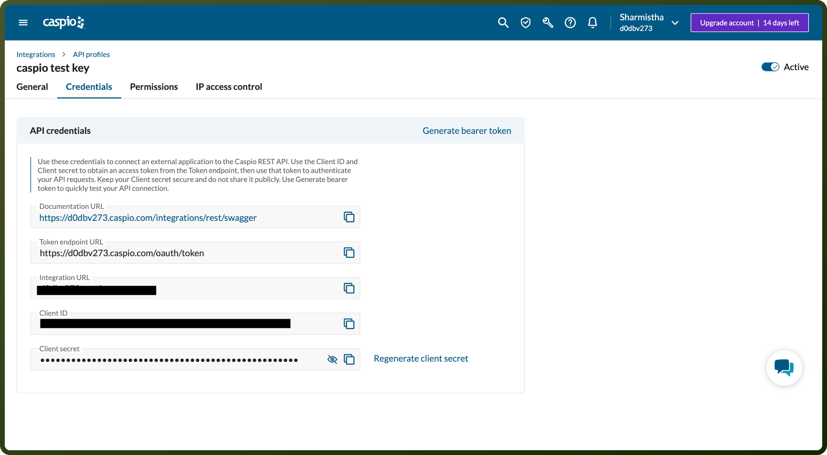Open the wrench tools icon
The width and height of the screenshot is (827, 455).
548,23
